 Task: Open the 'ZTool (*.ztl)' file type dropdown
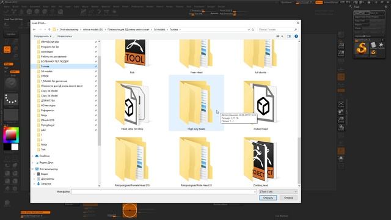click(x=279, y=191)
